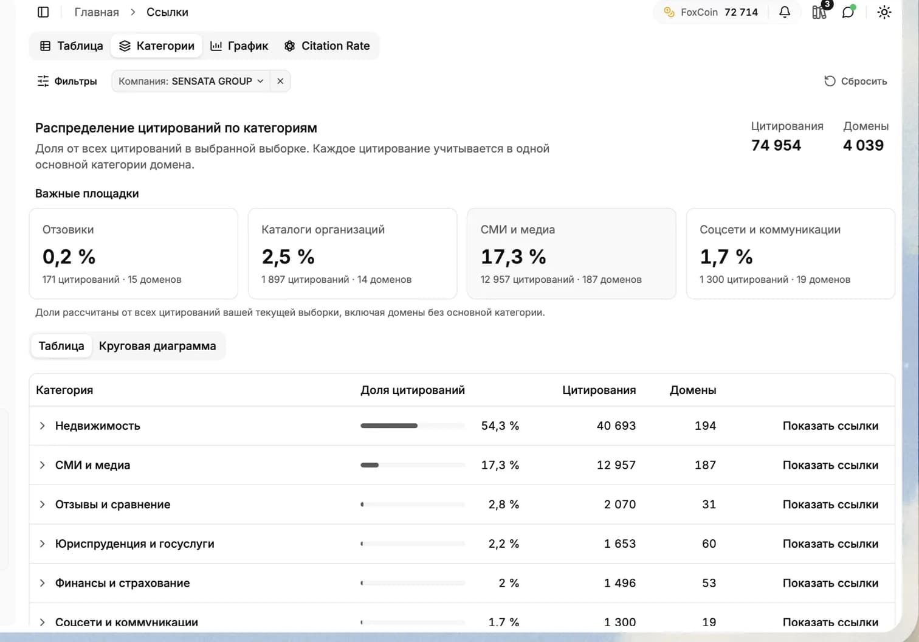The image size is (919, 642).
Task: Show links for Финансы и страхование
Action: click(x=830, y=583)
